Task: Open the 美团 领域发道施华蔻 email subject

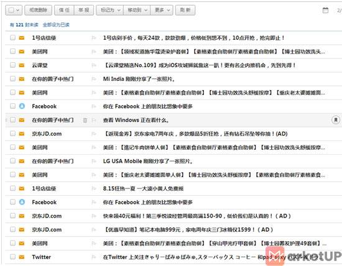Action: coord(214,52)
